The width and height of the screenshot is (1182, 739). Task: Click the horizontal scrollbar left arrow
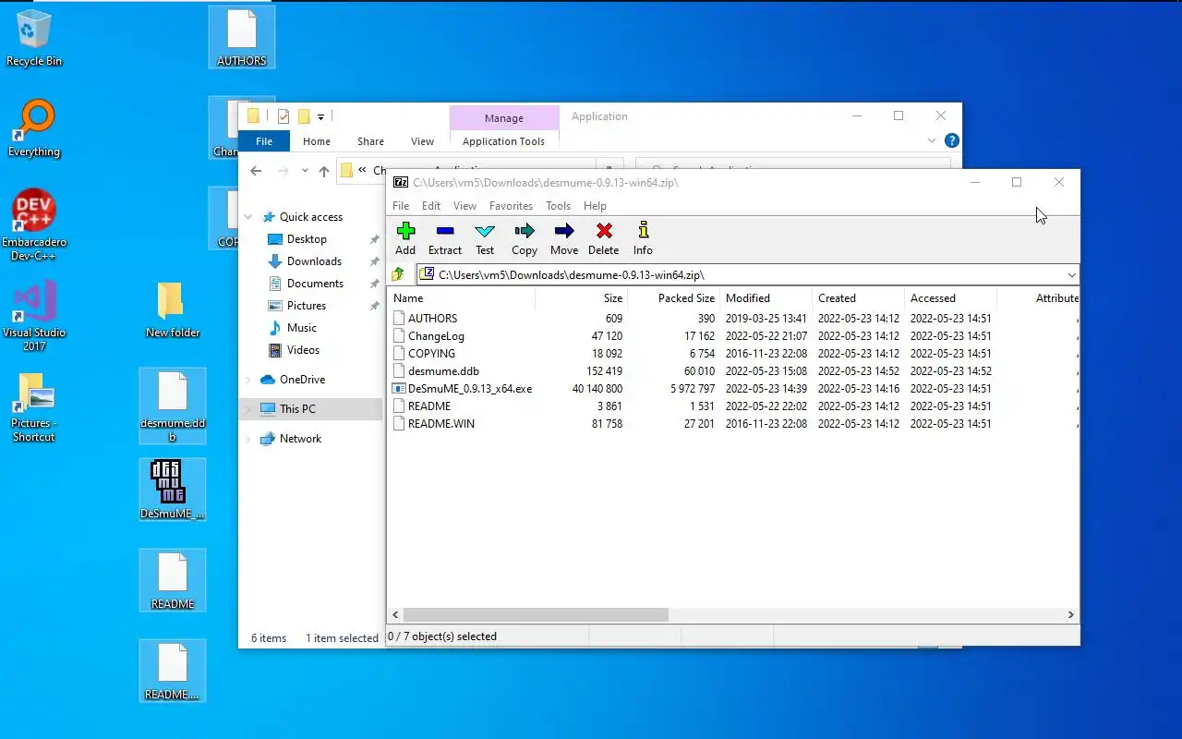(x=396, y=614)
